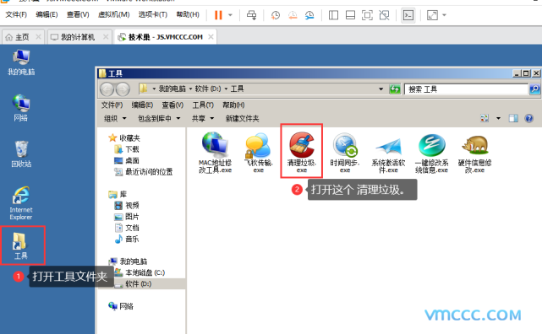Open the Explorer 工具(T) menu
542x334 pixels.
[x=203, y=105]
